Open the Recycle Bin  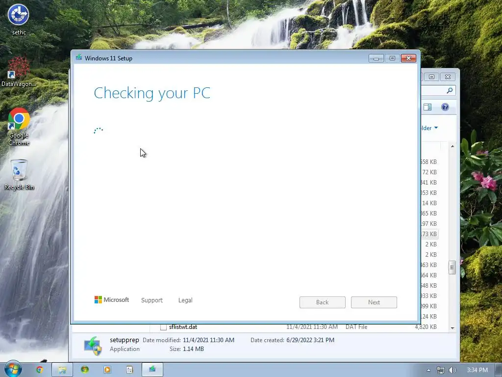(x=19, y=175)
